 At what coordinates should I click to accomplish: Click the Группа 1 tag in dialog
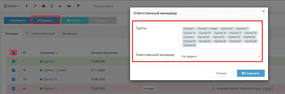click(x=189, y=29)
